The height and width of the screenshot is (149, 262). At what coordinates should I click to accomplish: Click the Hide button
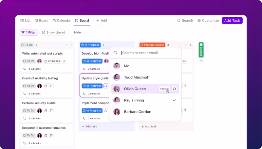[x=77, y=32]
